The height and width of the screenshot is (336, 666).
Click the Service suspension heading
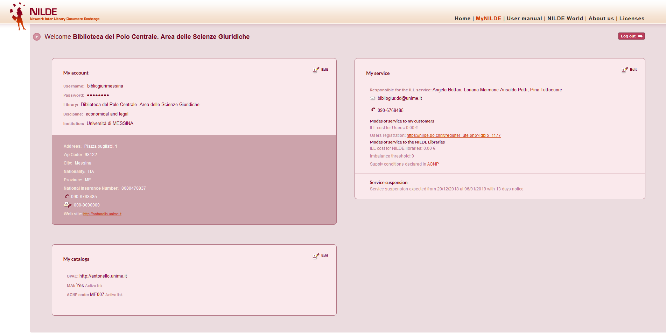pos(388,183)
